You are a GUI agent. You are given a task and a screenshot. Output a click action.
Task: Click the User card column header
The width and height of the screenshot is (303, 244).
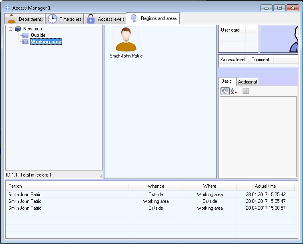[232, 30]
